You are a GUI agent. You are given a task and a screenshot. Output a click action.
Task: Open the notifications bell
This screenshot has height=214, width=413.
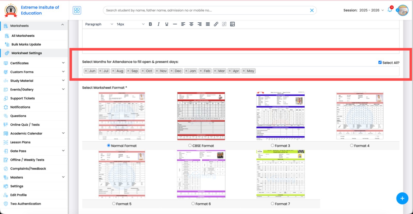390,10
